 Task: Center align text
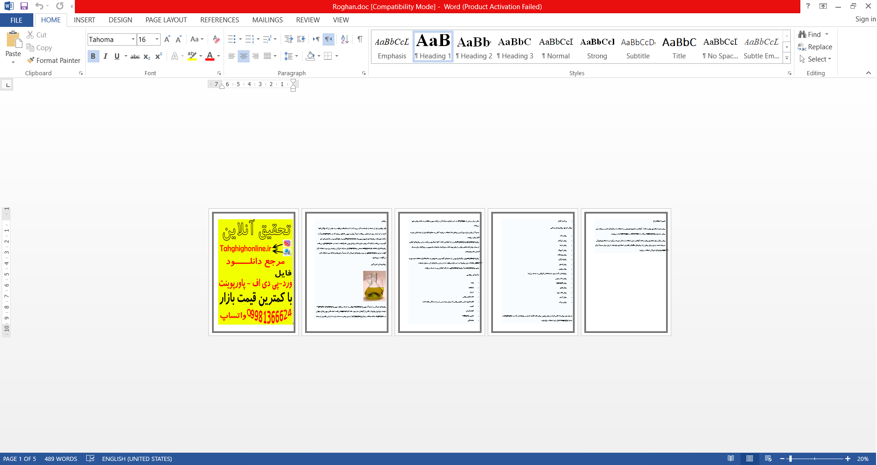[244, 56]
